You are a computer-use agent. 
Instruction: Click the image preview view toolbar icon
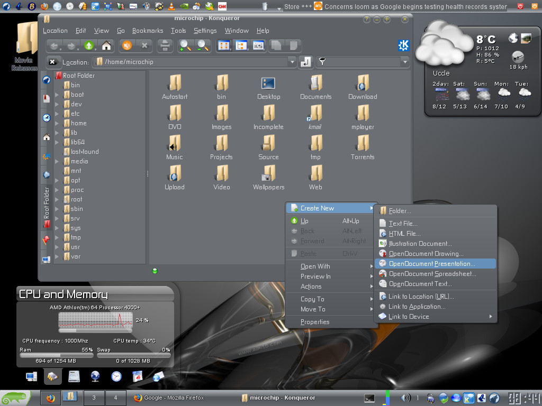258,45
